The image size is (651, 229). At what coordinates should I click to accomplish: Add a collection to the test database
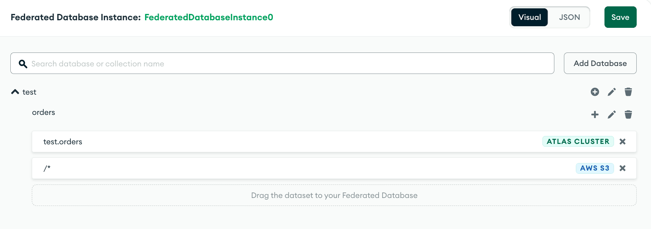point(595,92)
